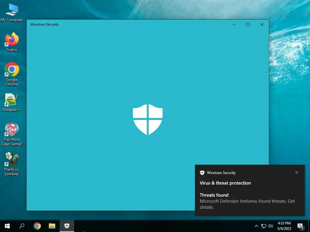Click the shield icon in the notification header
This screenshot has width=310, height=232.
202,173
